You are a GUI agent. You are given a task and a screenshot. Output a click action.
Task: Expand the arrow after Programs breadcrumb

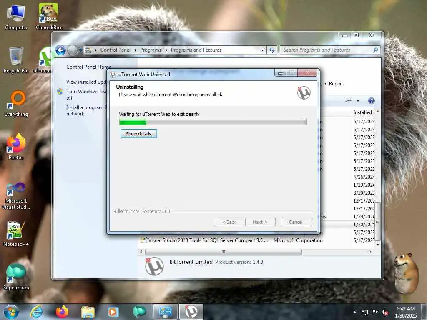[x=166, y=50]
